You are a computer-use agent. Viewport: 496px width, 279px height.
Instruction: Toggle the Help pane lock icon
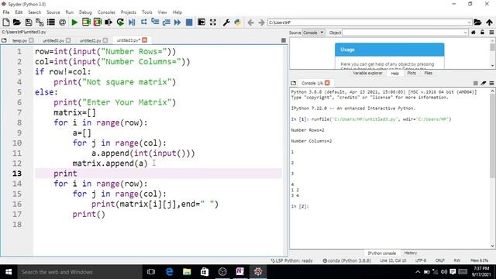(x=482, y=33)
